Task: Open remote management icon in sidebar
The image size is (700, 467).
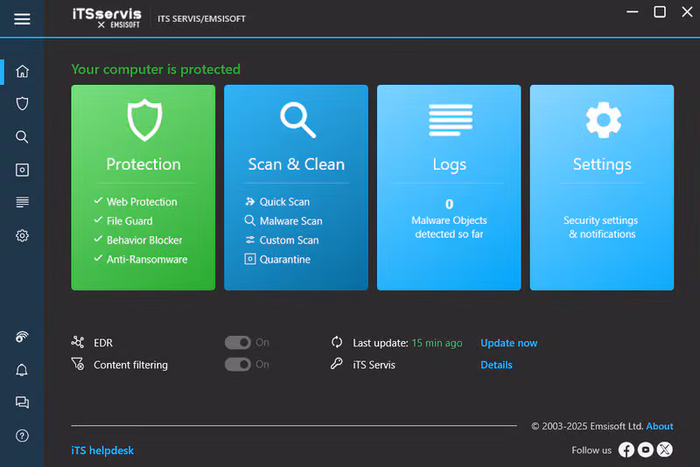Action: (x=22, y=337)
